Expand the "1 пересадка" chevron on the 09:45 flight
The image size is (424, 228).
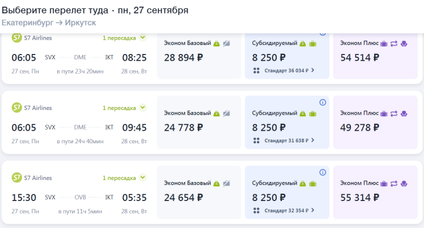(143, 108)
